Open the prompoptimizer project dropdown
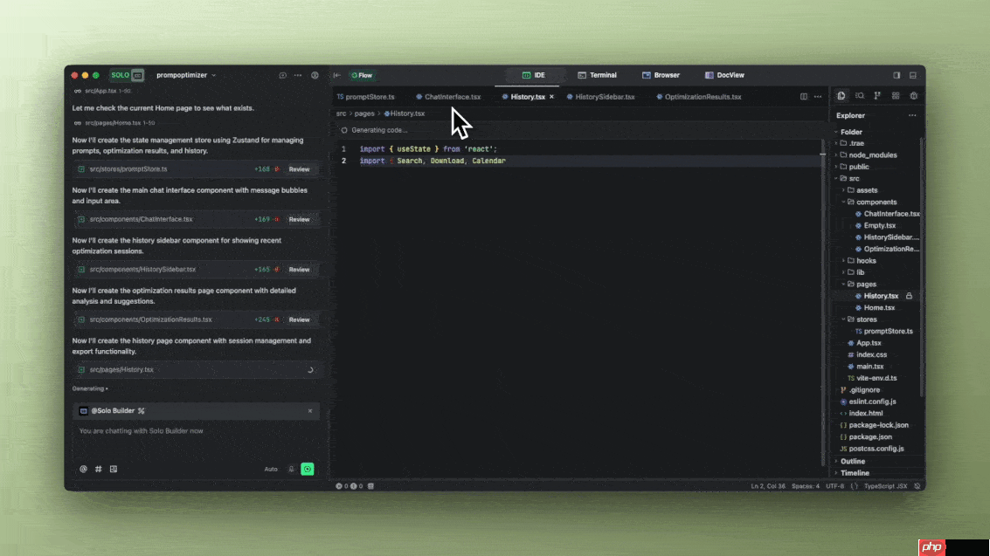 click(x=186, y=75)
